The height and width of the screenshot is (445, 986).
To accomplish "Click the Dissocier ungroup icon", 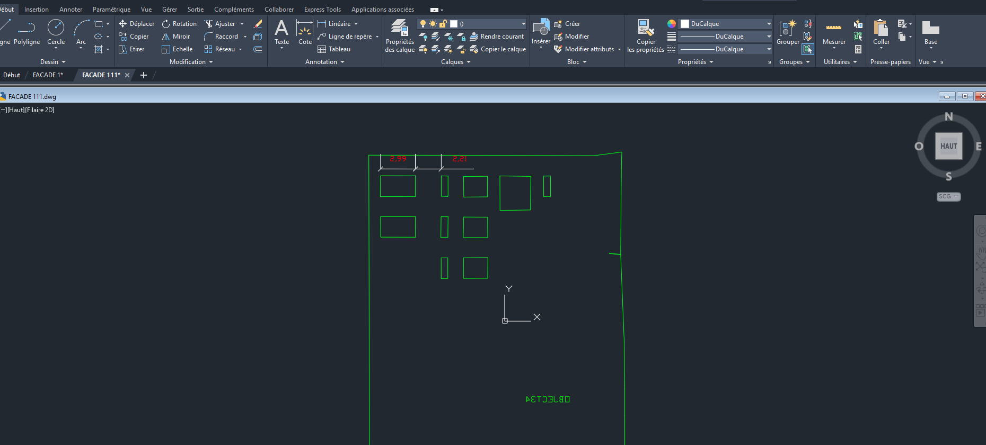I will point(808,24).
